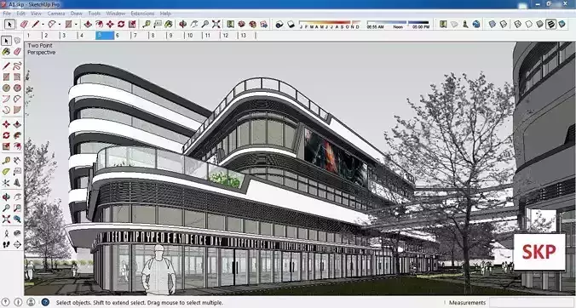Open the Help menu
Image resolution: width=576 pixels, height=308 pixels.
[165, 14]
